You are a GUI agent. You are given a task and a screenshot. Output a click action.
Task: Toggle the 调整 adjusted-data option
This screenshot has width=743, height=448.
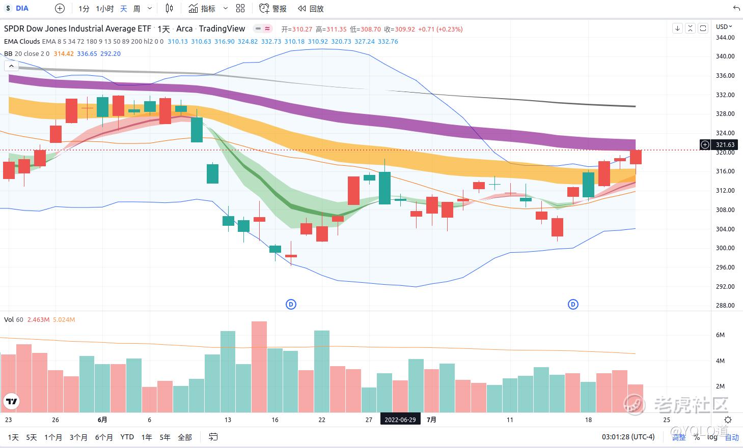coord(679,437)
